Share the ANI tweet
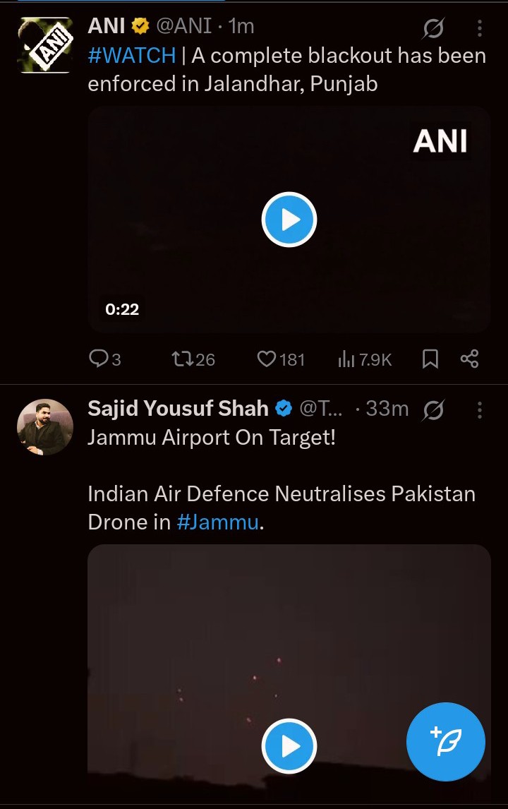 (x=469, y=359)
